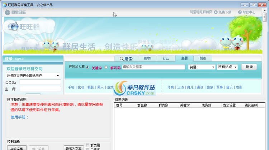Click the 手机 topic link
Viewport: 269px width, 150px height.
(x=71, y=87)
